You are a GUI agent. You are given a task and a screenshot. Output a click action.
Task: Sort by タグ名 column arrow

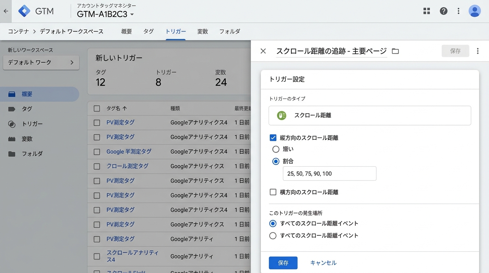[x=125, y=108]
